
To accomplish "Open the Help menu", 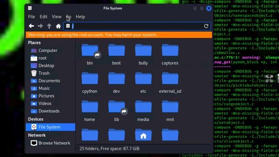I will pos(80,17).
